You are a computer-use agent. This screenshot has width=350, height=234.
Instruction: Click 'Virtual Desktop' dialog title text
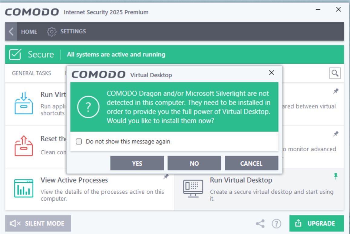click(x=151, y=75)
